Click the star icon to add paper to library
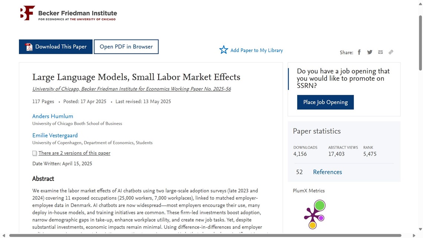423x238 pixels. click(223, 50)
